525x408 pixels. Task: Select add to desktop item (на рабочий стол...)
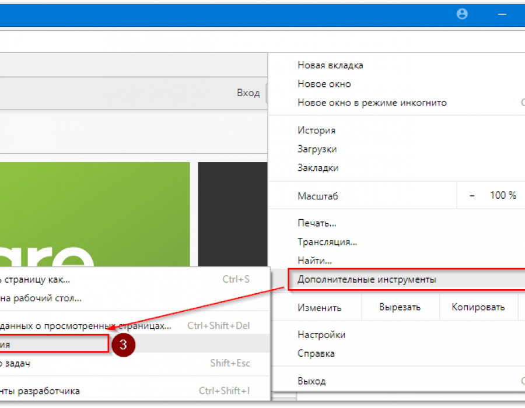(135, 298)
